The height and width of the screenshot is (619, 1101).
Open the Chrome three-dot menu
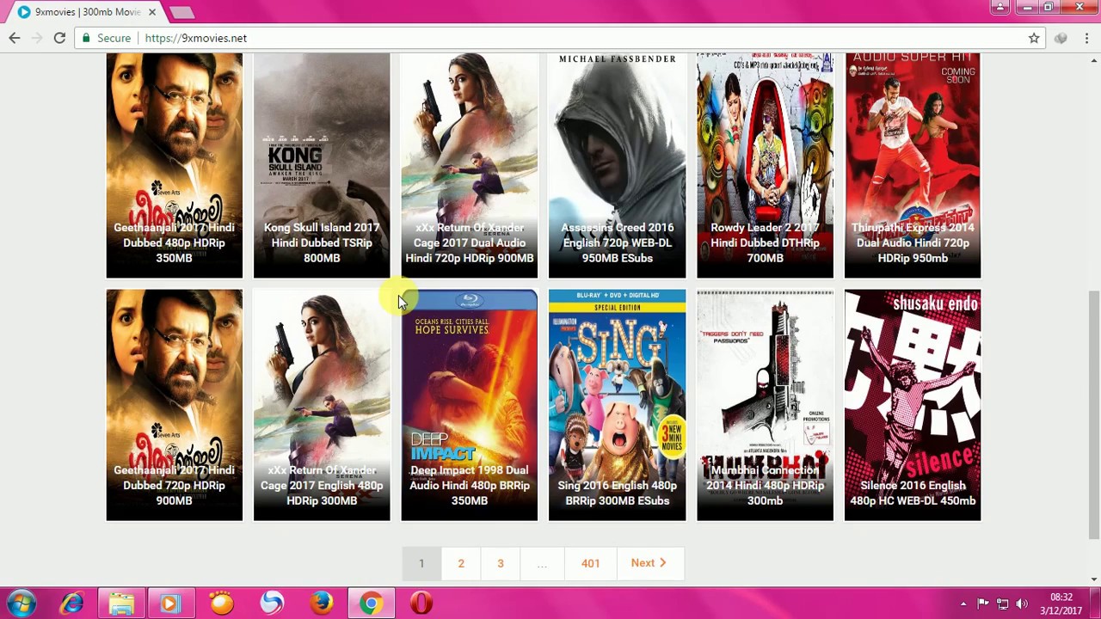coord(1087,38)
